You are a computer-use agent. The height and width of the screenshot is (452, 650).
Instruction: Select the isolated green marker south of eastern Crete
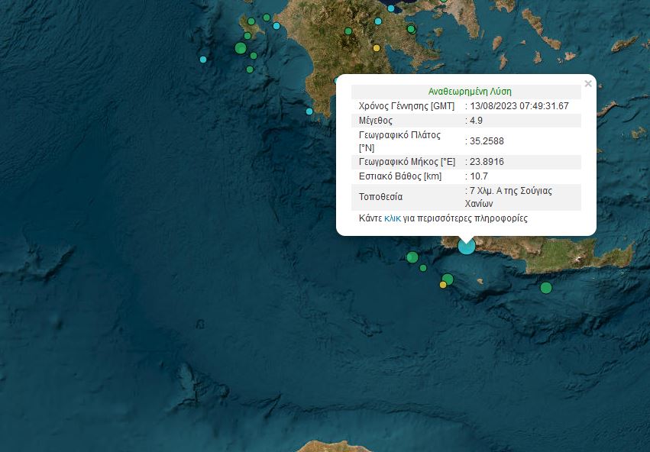545,288
